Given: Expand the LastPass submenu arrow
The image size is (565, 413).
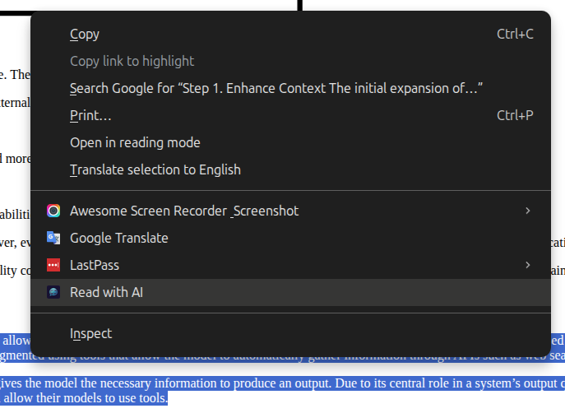Looking at the screenshot, I should coord(527,265).
